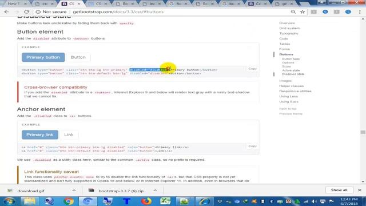Viewport: 366px width, 206px height.
Task: Open the taskbar clock showing 12:43 PM
Action: [349, 201]
